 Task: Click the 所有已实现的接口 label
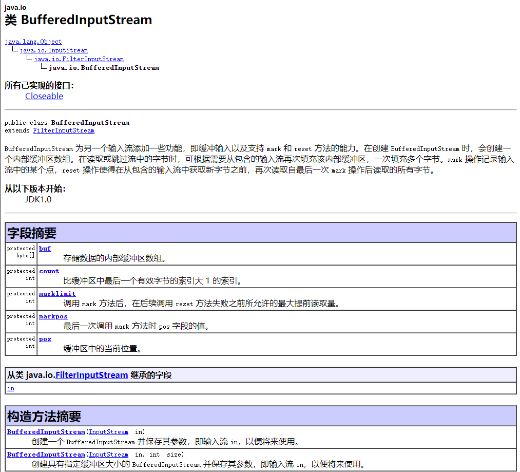[39, 86]
